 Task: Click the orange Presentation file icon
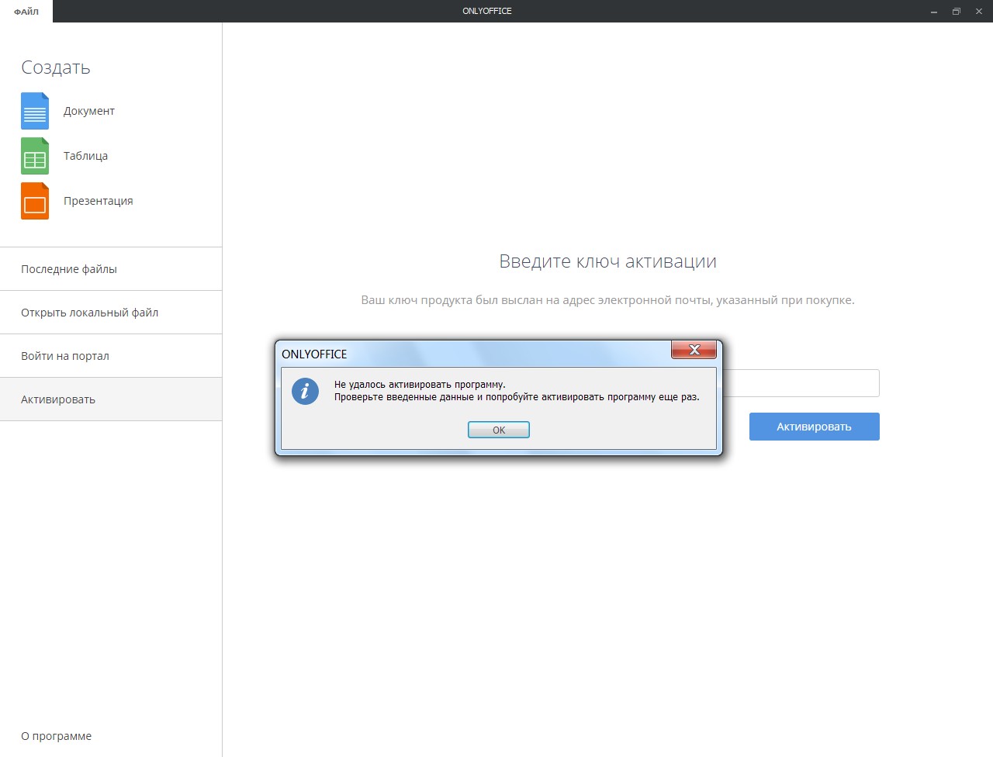tap(35, 201)
